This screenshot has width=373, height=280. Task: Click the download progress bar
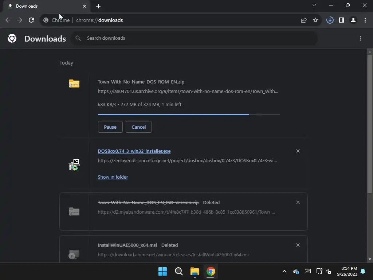(x=189, y=114)
